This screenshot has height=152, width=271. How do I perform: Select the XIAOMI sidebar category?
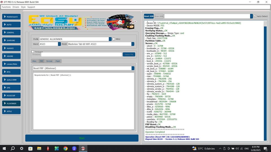[x=11, y=56]
